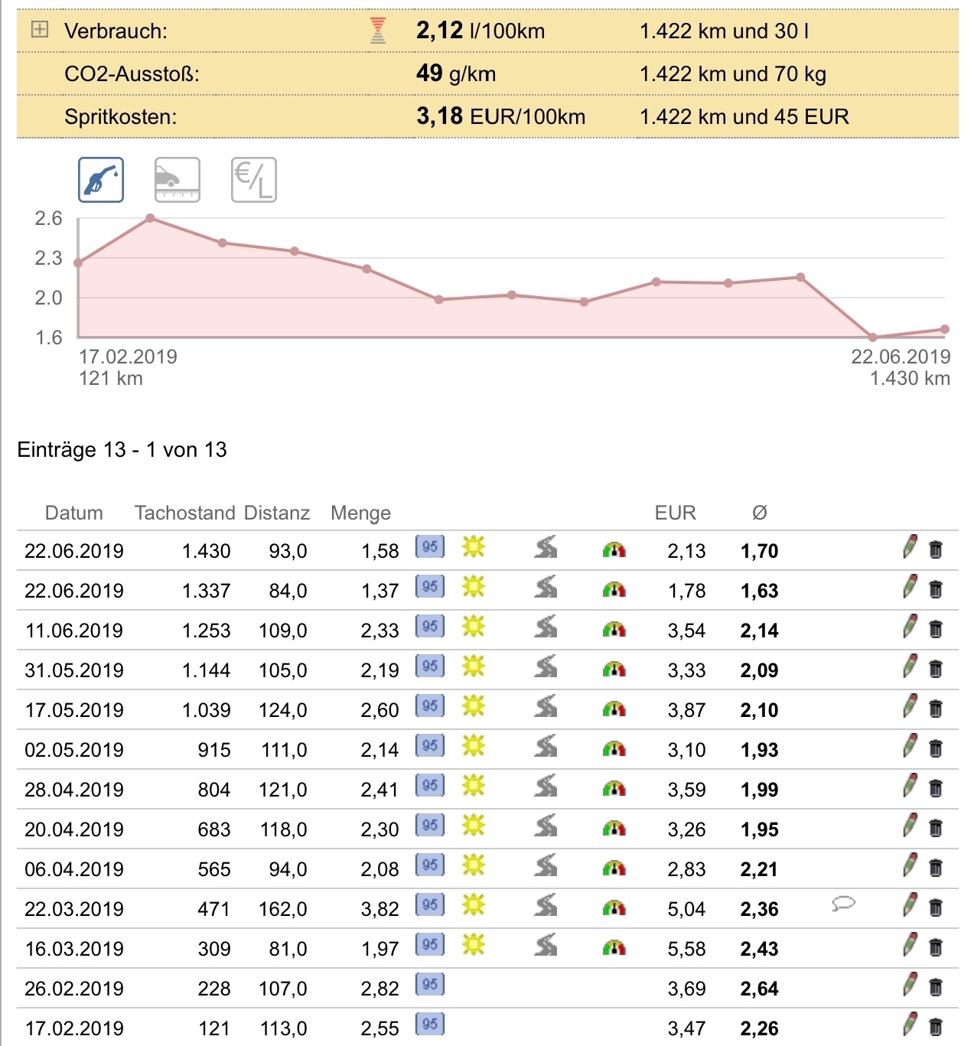Click the road type icon on the 28.04.2019 row
The height and width of the screenshot is (1046, 974).
tap(546, 785)
